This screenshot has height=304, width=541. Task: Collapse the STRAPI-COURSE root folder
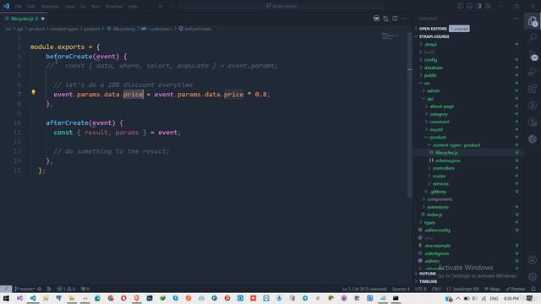coord(434,36)
